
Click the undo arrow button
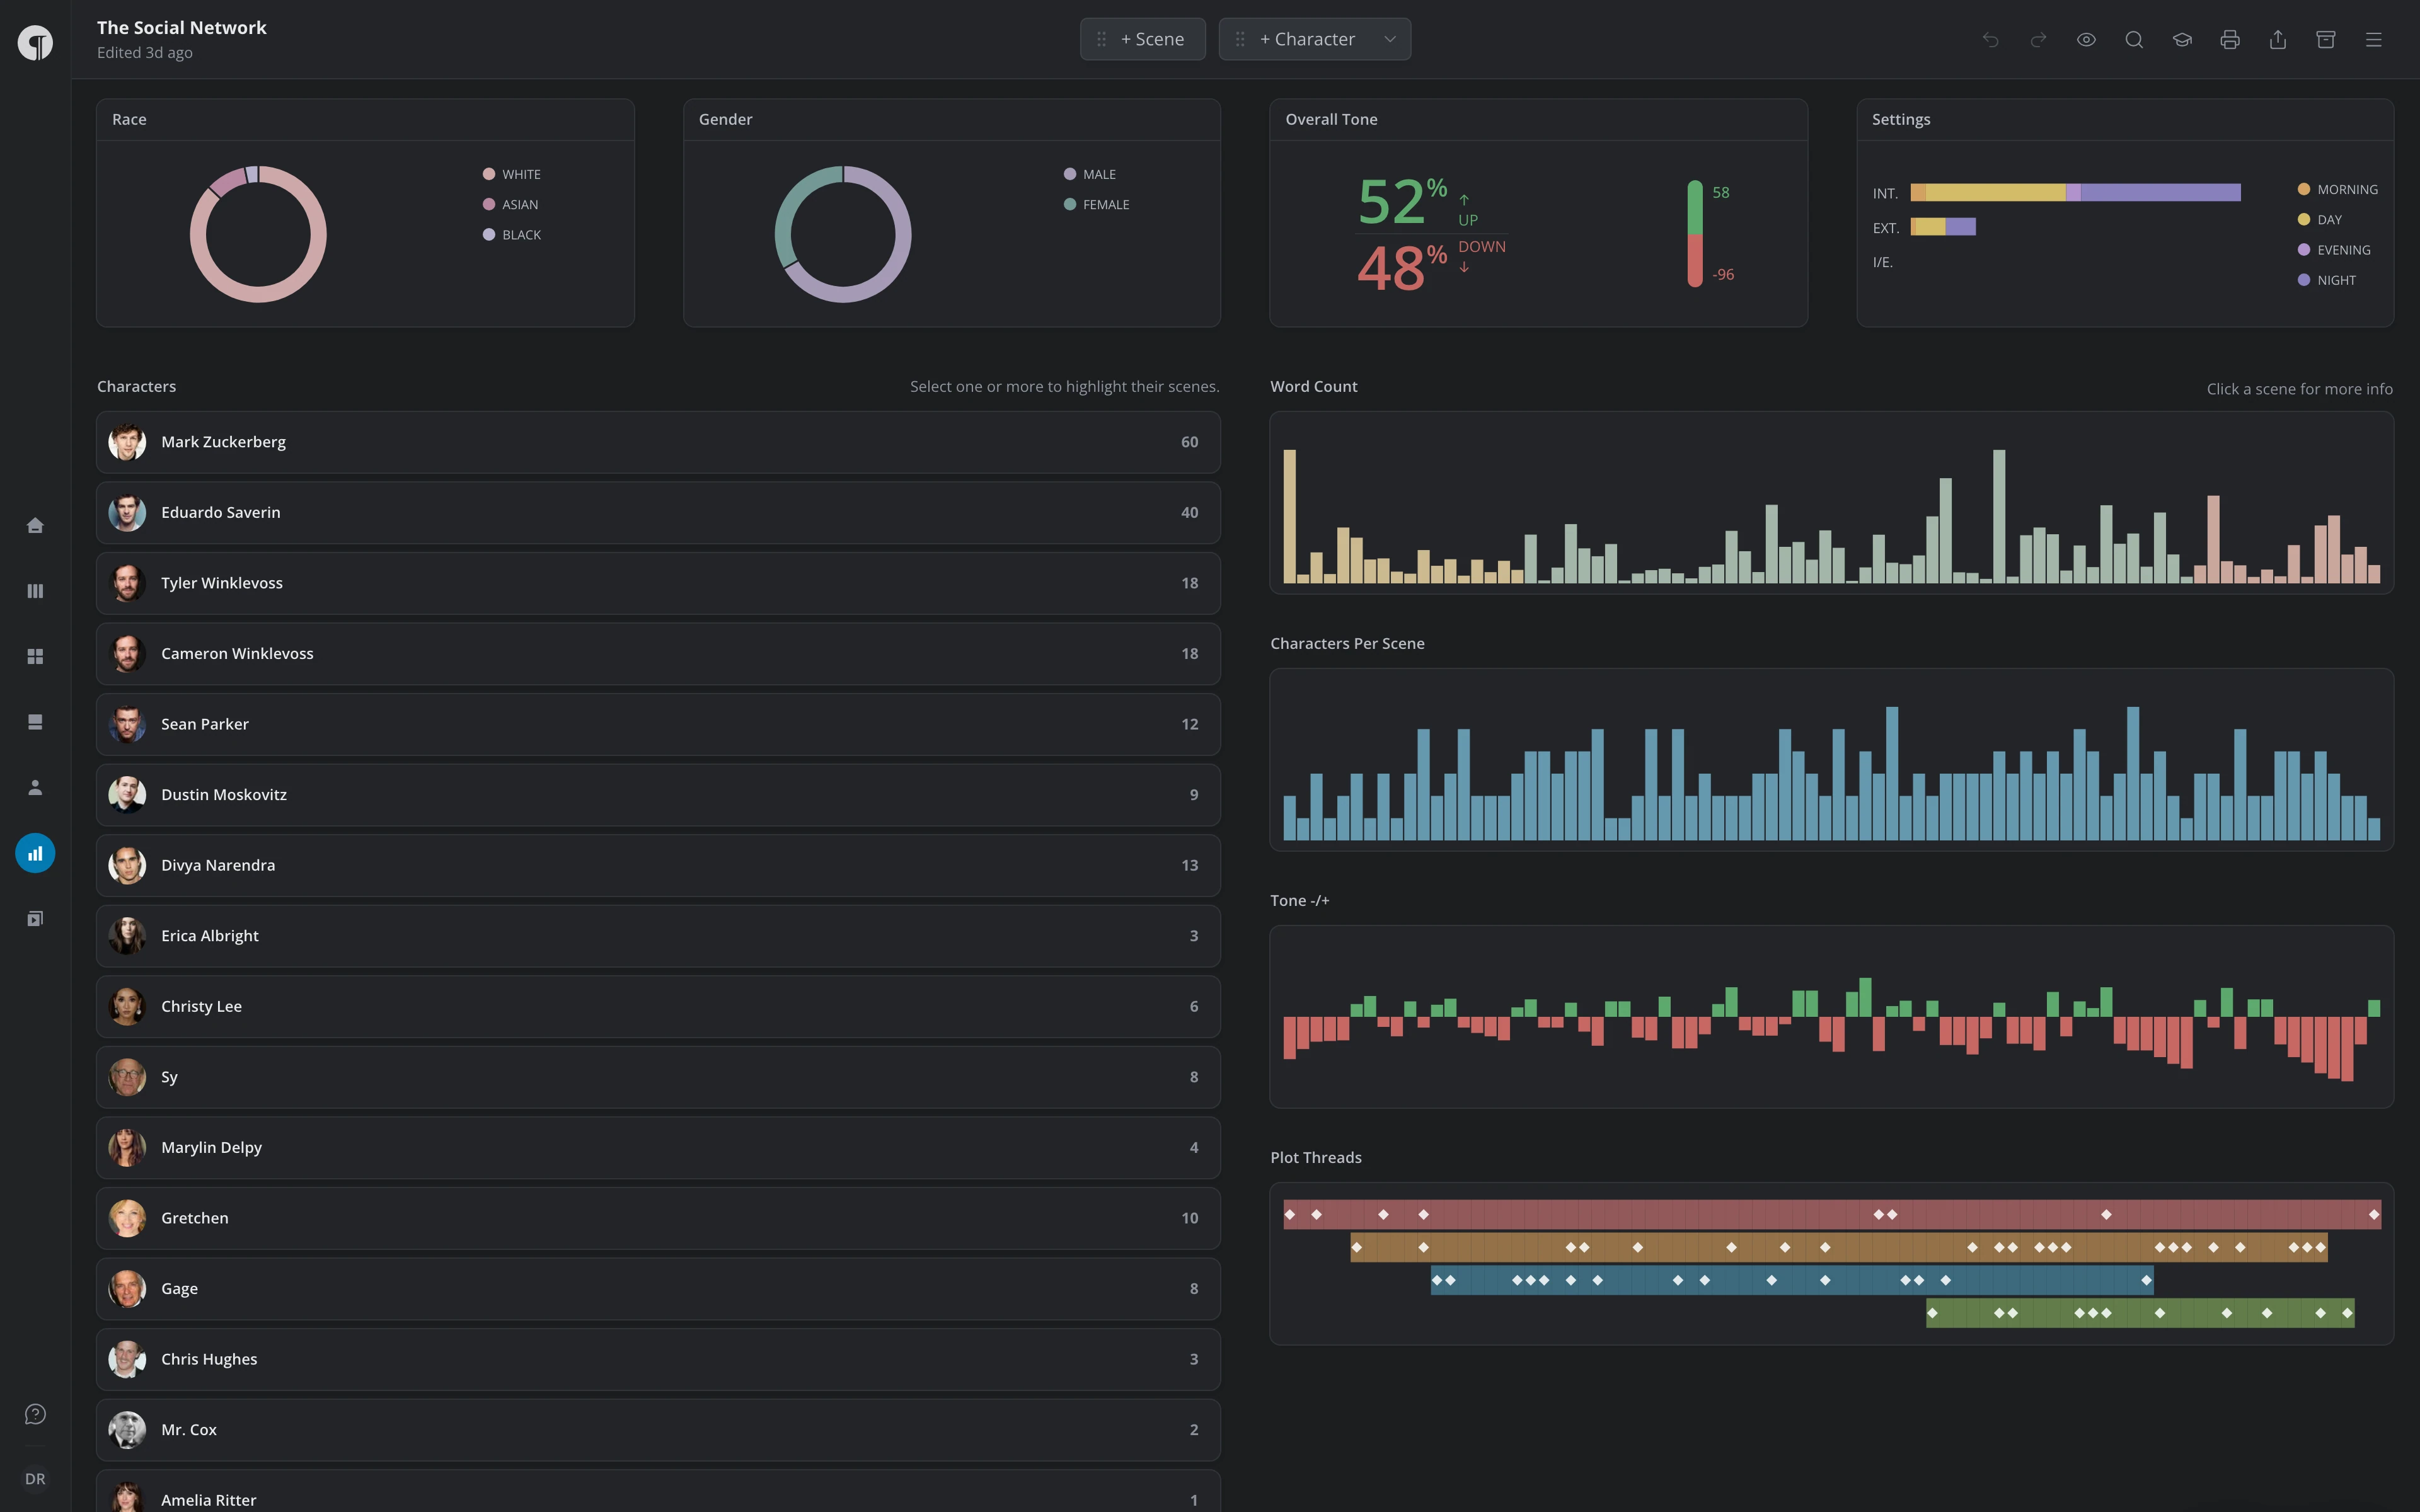pyautogui.click(x=1990, y=39)
